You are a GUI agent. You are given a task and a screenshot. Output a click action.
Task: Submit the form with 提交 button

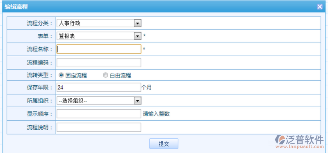pyautogui.click(x=164, y=144)
